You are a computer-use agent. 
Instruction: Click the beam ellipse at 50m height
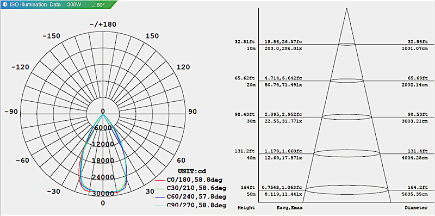tap(347, 190)
